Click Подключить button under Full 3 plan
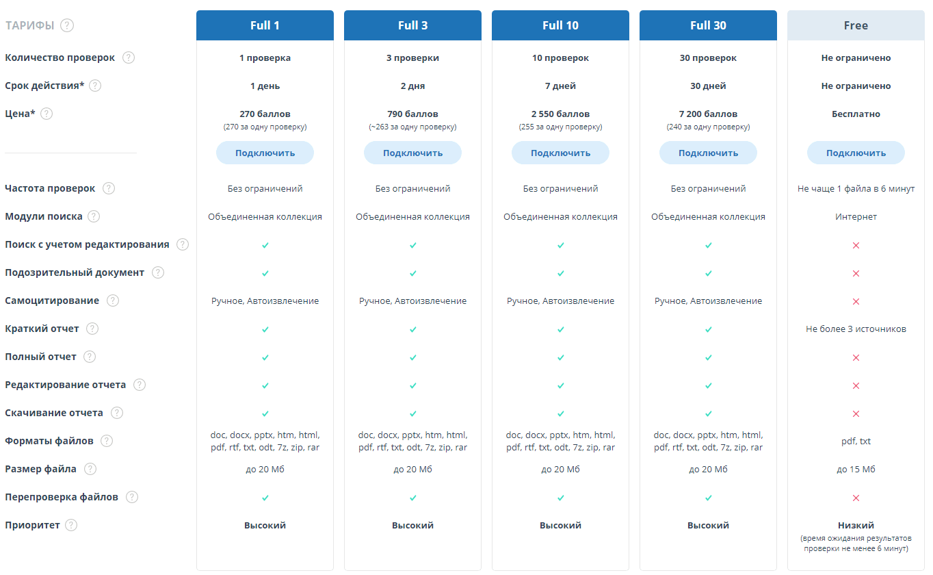The height and width of the screenshot is (575, 933). (413, 153)
